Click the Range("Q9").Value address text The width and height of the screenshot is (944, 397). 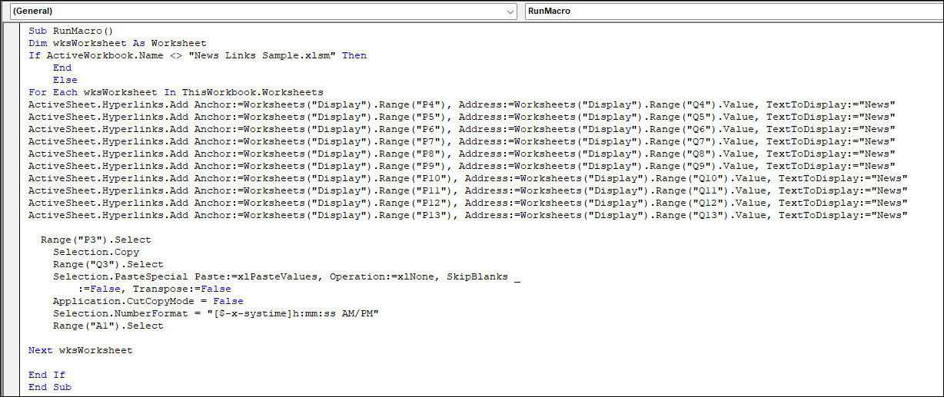click(692, 166)
